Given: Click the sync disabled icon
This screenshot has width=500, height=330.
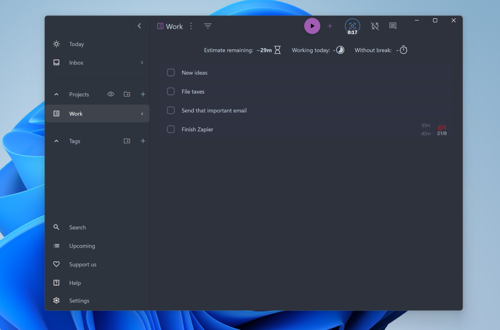Looking at the screenshot, I should [375, 26].
